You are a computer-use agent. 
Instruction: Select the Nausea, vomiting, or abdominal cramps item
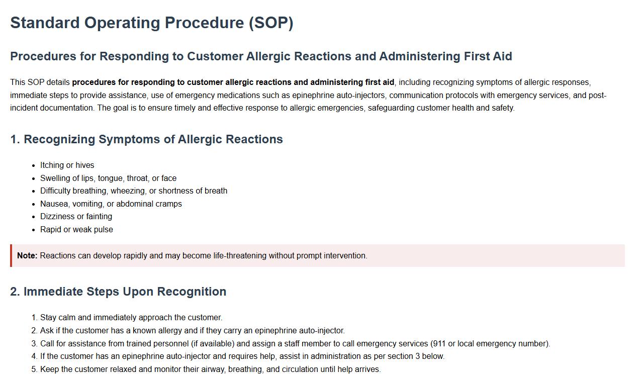pyautogui.click(x=111, y=204)
